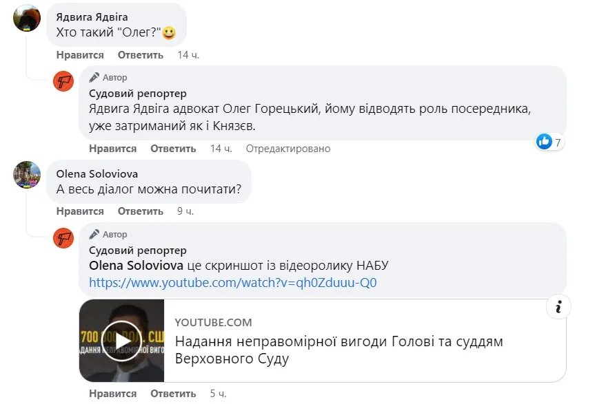597x404 pixels.
Task: Click the blue like reaction icon
Action: 544,142
